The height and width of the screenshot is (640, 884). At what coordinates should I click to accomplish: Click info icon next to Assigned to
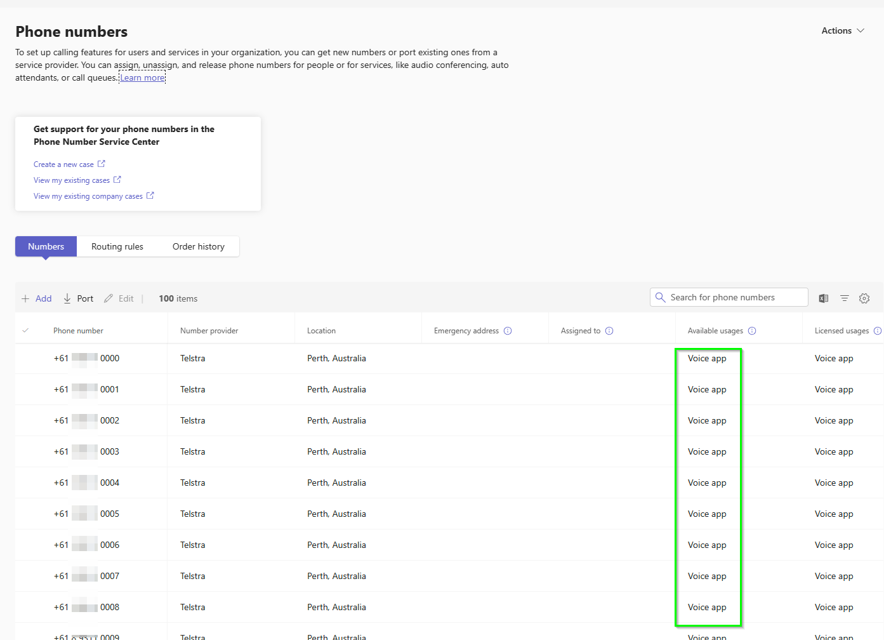(609, 331)
